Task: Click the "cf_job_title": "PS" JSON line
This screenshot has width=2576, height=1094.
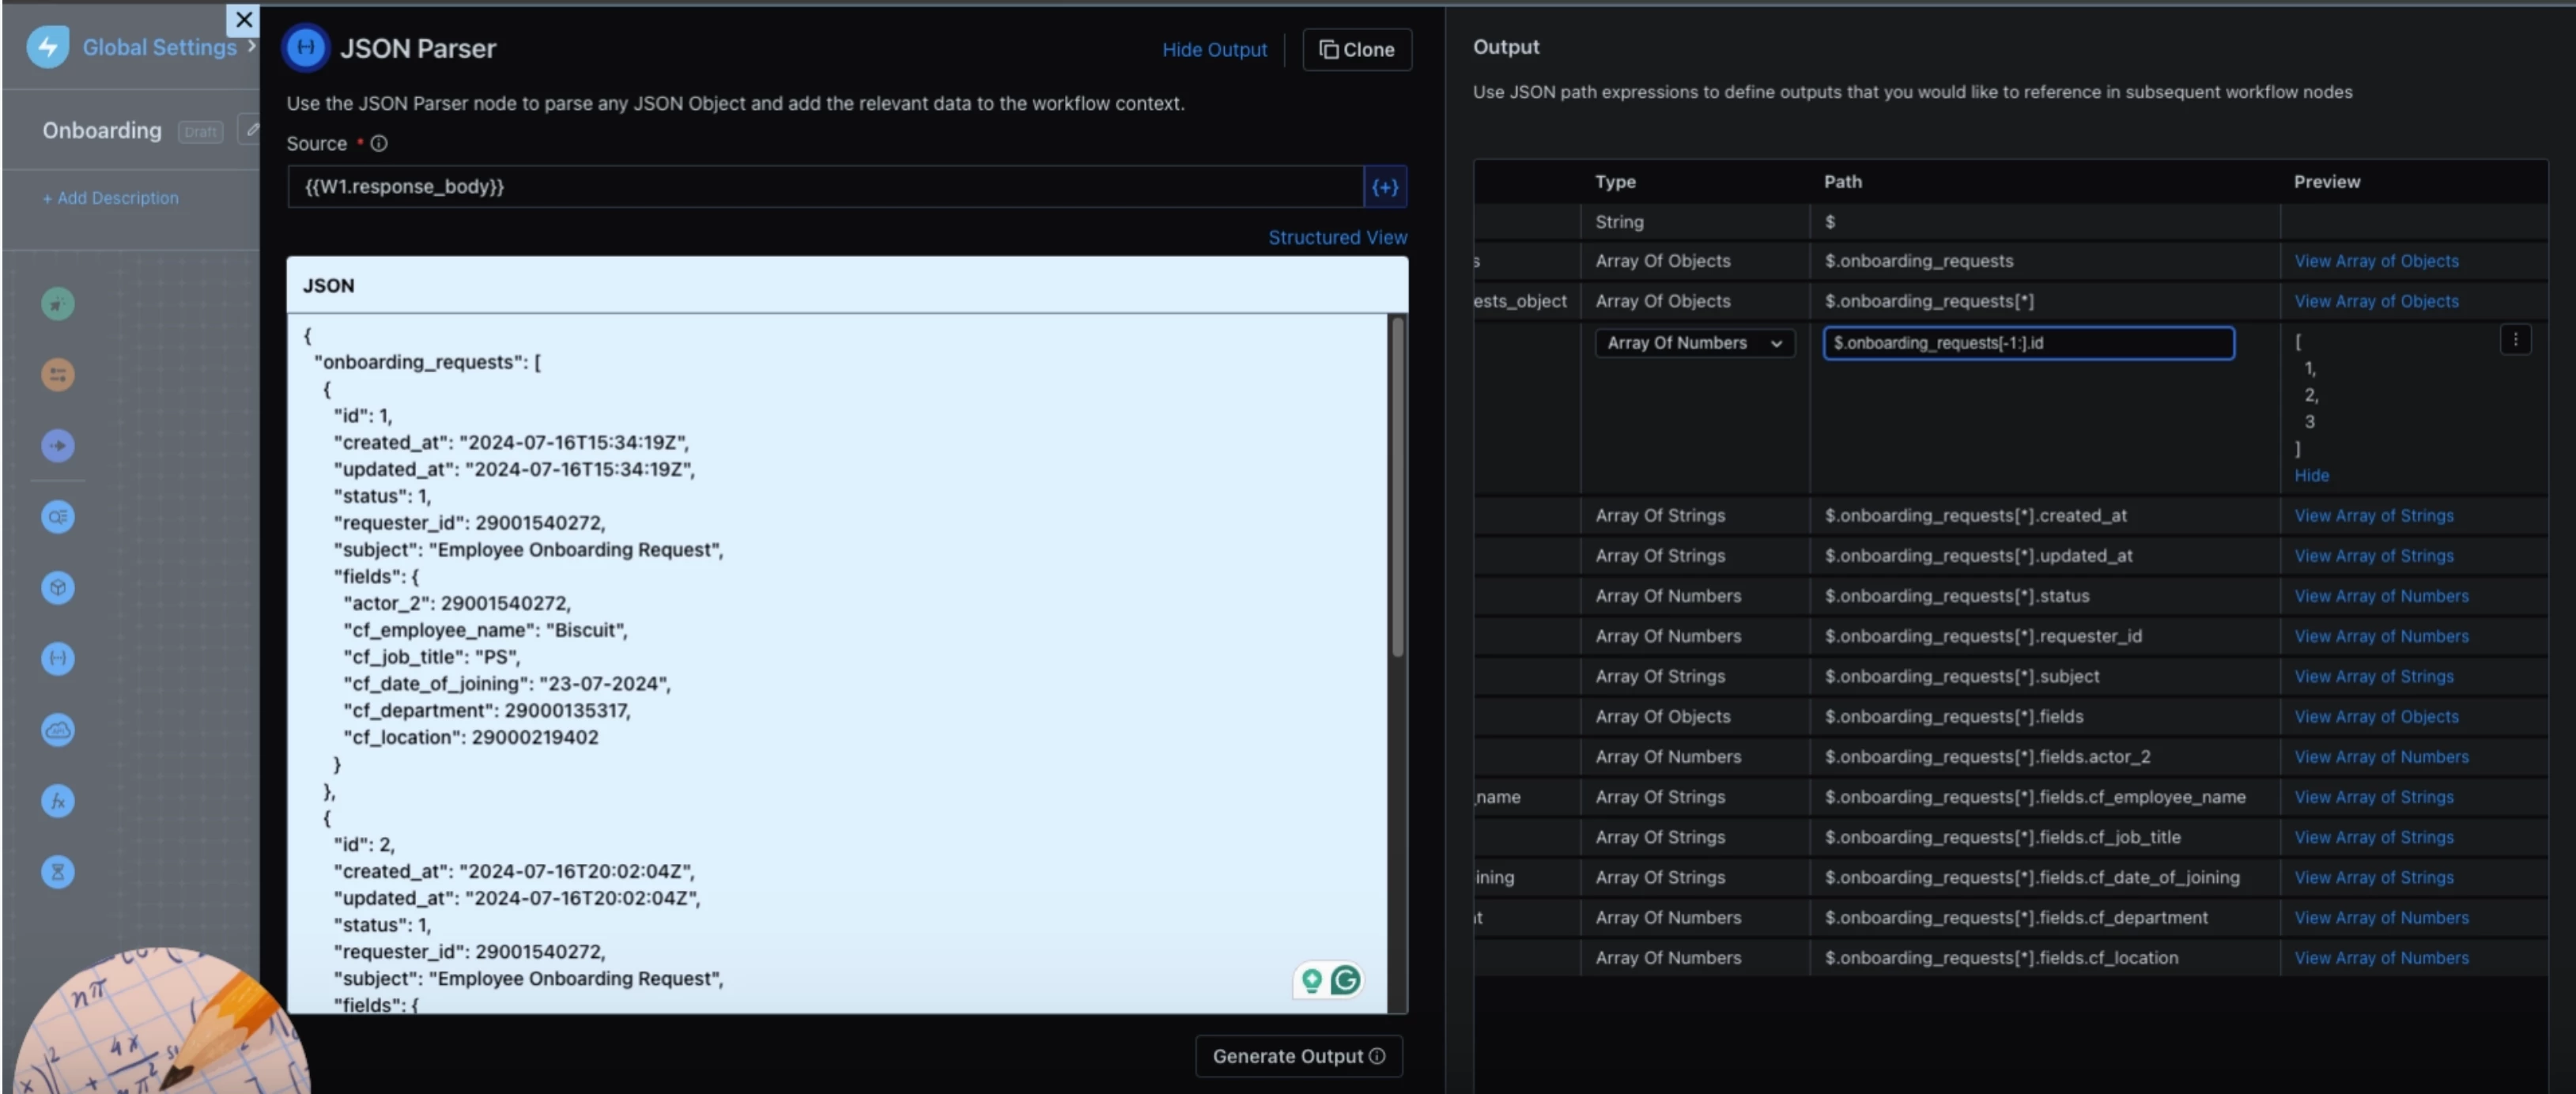Action: point(431,657)
